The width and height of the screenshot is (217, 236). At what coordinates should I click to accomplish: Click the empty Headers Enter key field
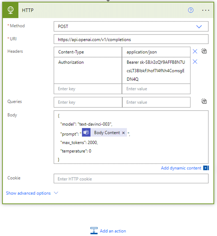(88, 89)
